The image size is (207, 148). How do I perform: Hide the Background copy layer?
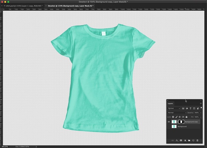pos(169,122)
